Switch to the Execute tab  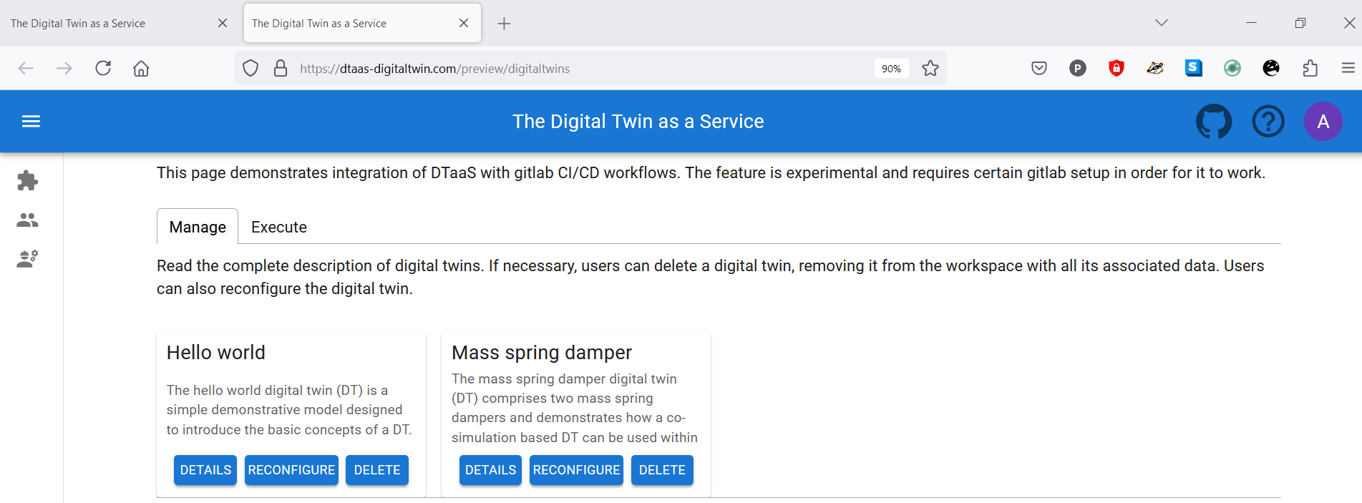click(279, 227)
